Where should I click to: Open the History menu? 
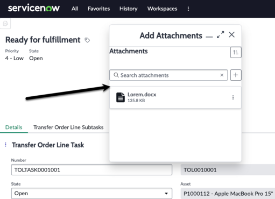pos(129,9)
